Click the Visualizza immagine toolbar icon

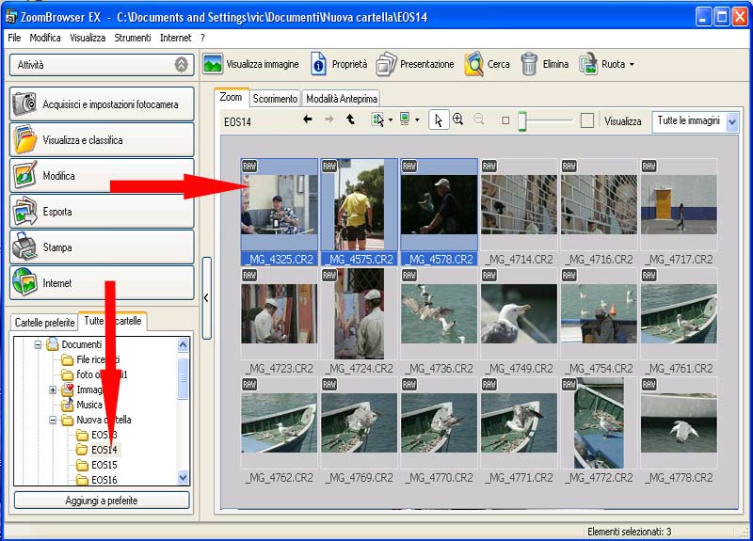tap(213, 64)
